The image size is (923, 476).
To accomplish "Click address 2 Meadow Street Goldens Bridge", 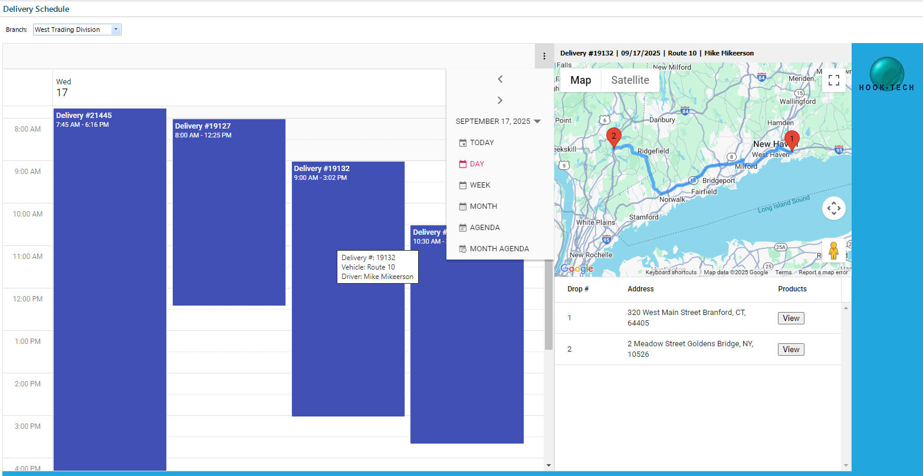I will [689, 349].
